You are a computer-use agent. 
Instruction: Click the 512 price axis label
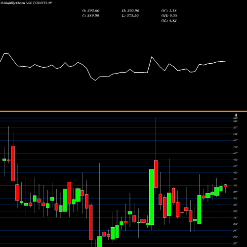235,134
